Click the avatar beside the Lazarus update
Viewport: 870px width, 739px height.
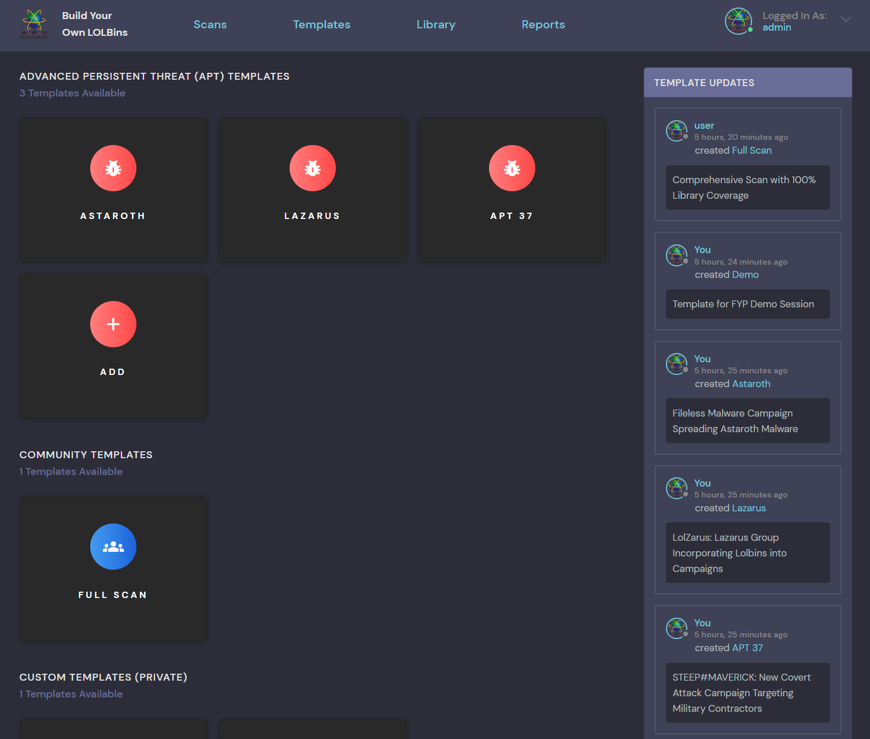(x=676, y=488)
